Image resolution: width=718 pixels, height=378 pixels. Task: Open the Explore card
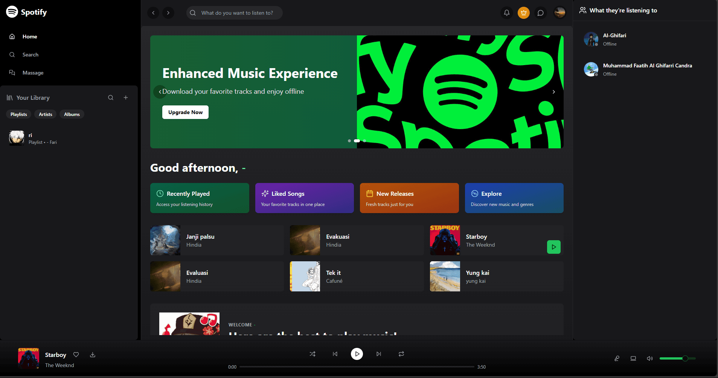click(514, 198)
